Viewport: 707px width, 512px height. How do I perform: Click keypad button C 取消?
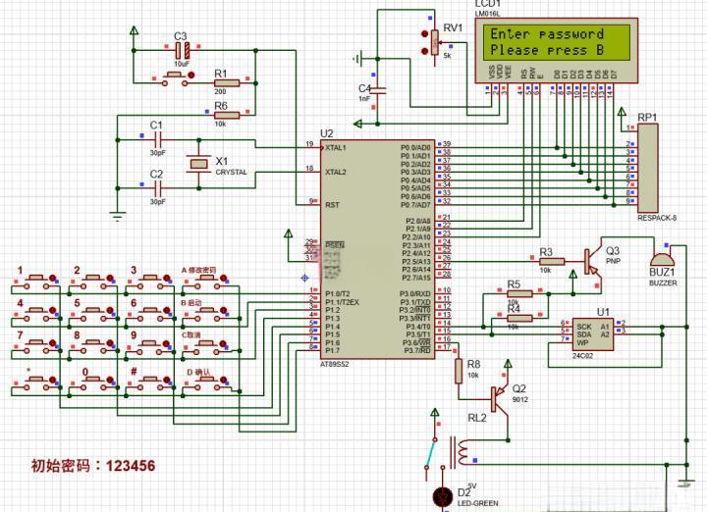pos(207,346)
